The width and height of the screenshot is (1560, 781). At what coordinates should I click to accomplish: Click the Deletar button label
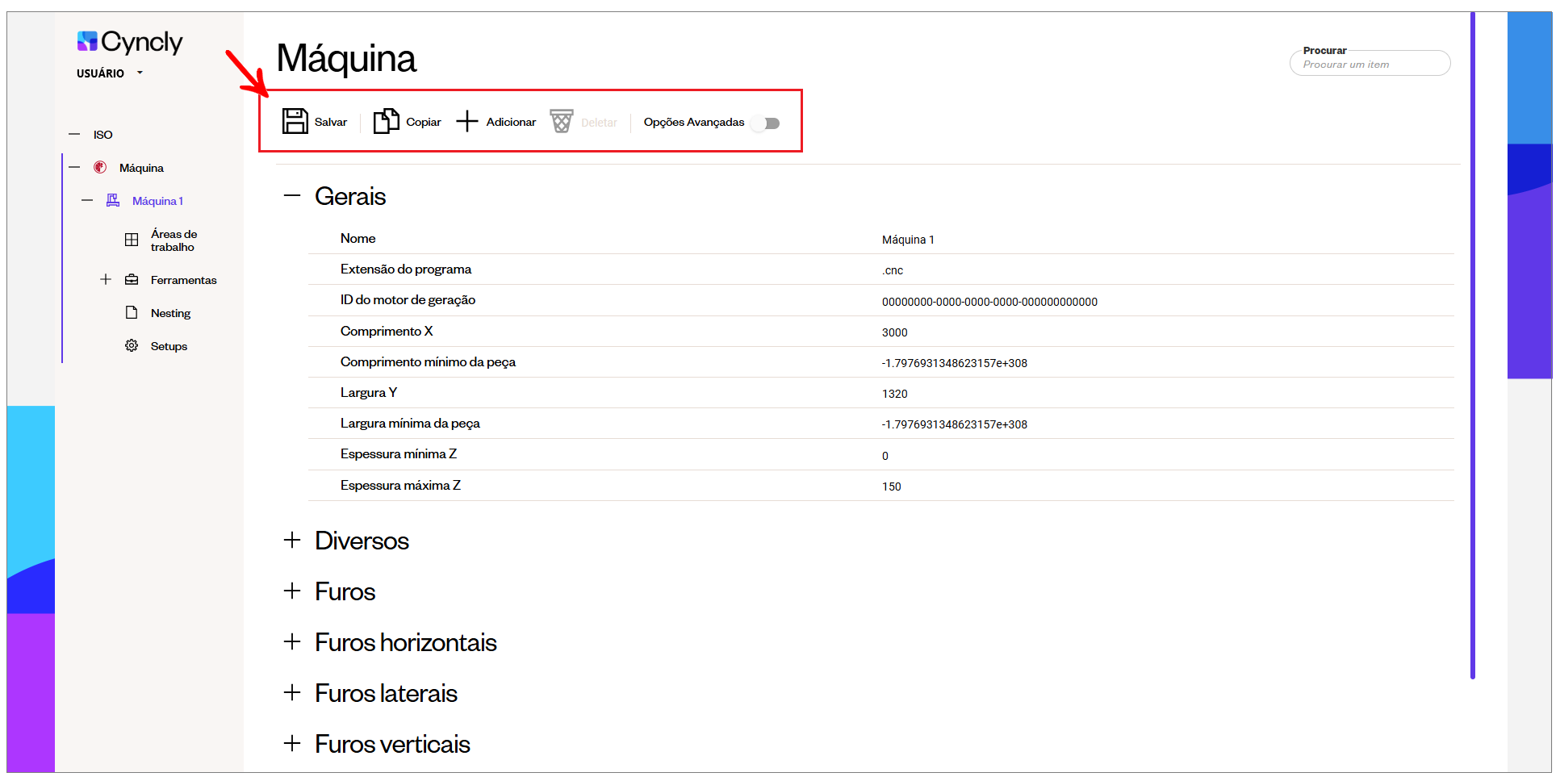click(599, 123)
